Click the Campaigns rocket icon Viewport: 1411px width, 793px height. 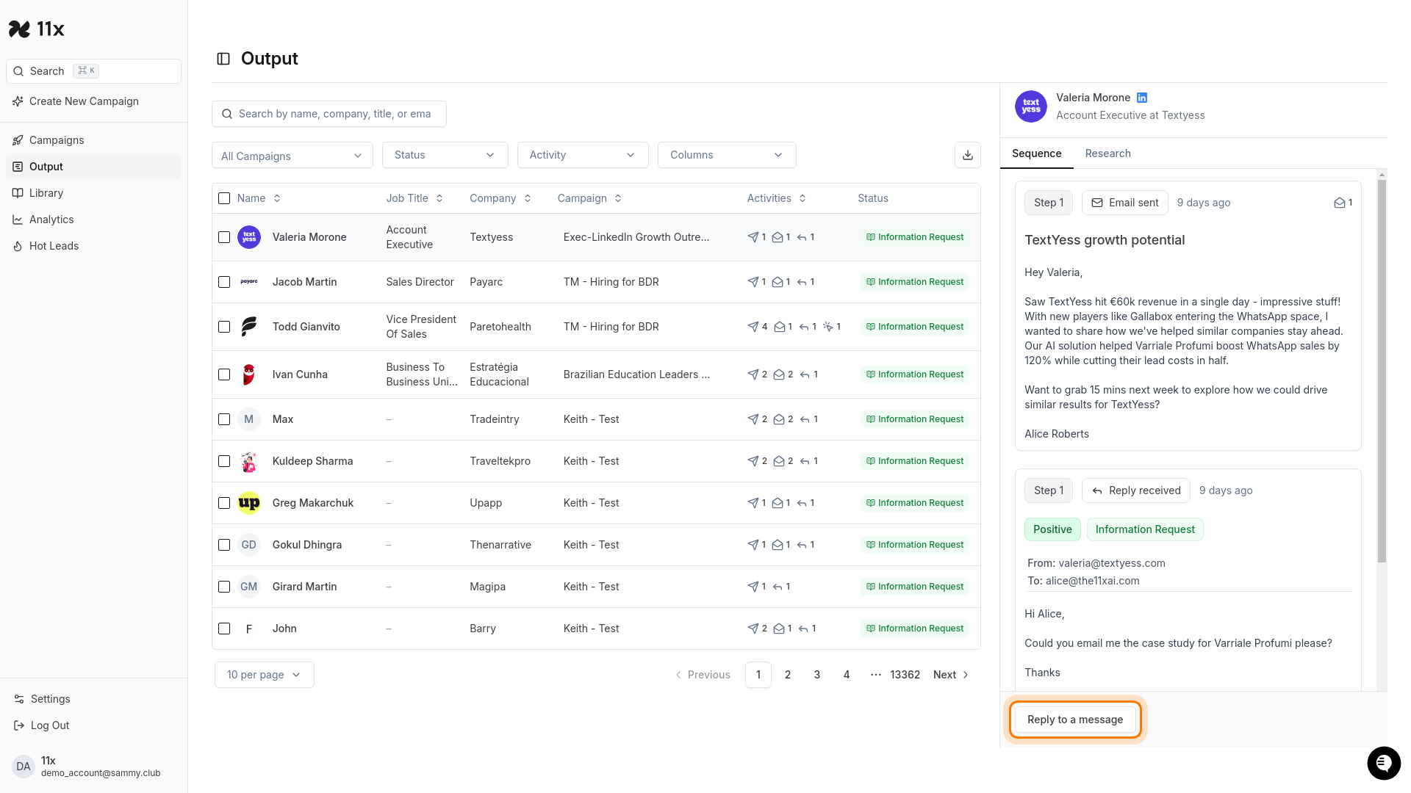click(x=18, y=140)
